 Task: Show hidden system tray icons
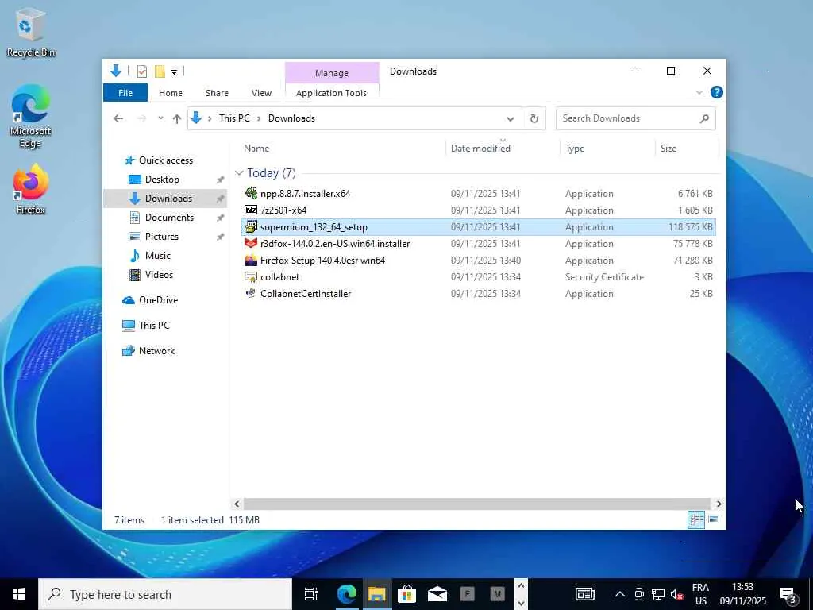click(619, 594)
